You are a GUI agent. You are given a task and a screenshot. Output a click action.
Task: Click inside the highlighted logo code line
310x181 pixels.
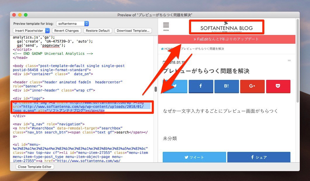point(82,107)
